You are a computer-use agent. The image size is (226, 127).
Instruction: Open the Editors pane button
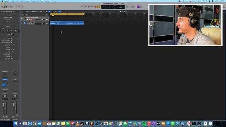tap(22, 7)
